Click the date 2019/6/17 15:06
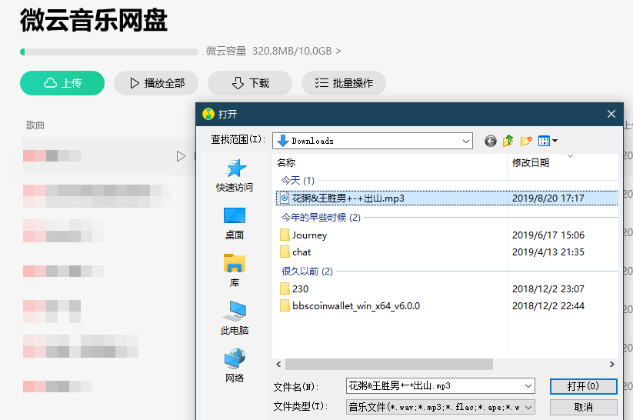The height and width of the screenshot is (420, 633). 548,235
